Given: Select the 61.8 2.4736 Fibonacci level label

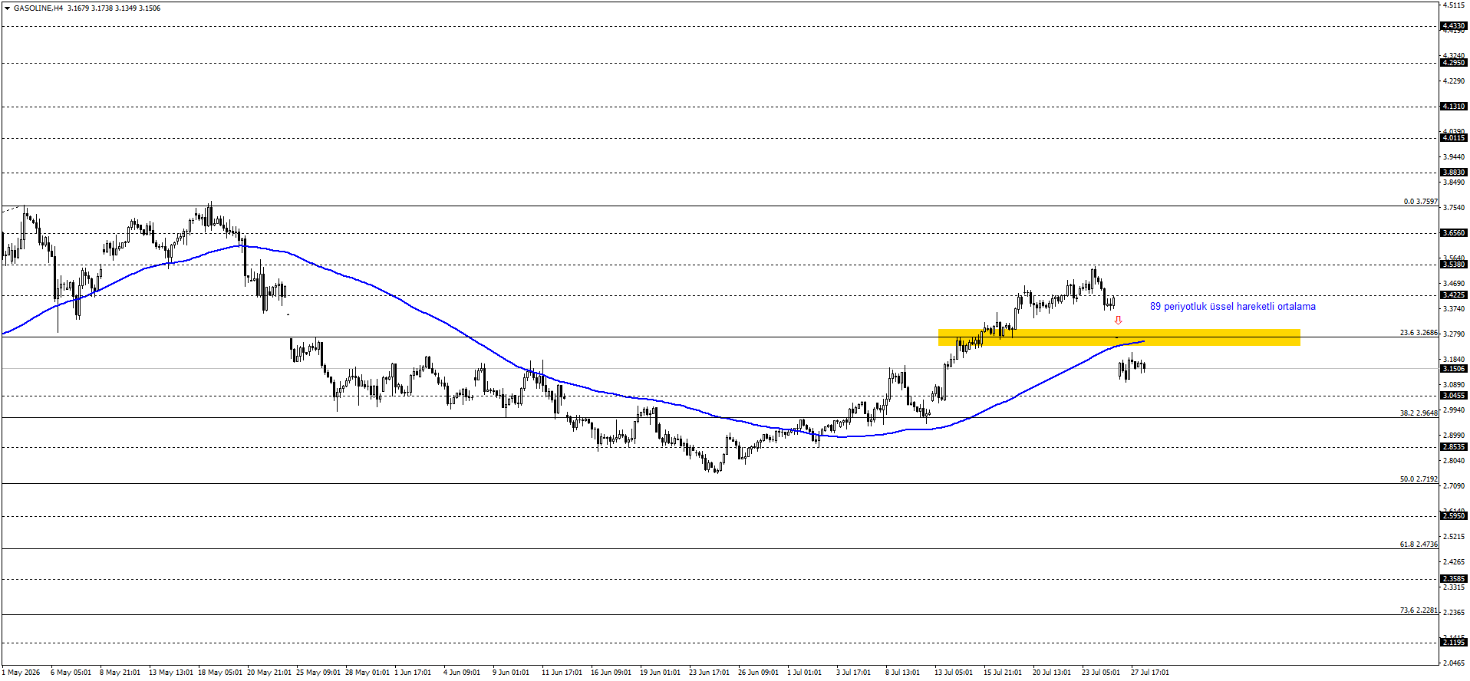Looking at the screenshot, I should [x=1419, y=544].
